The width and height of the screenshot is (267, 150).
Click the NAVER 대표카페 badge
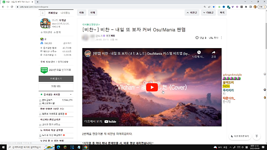coord(44,70)
